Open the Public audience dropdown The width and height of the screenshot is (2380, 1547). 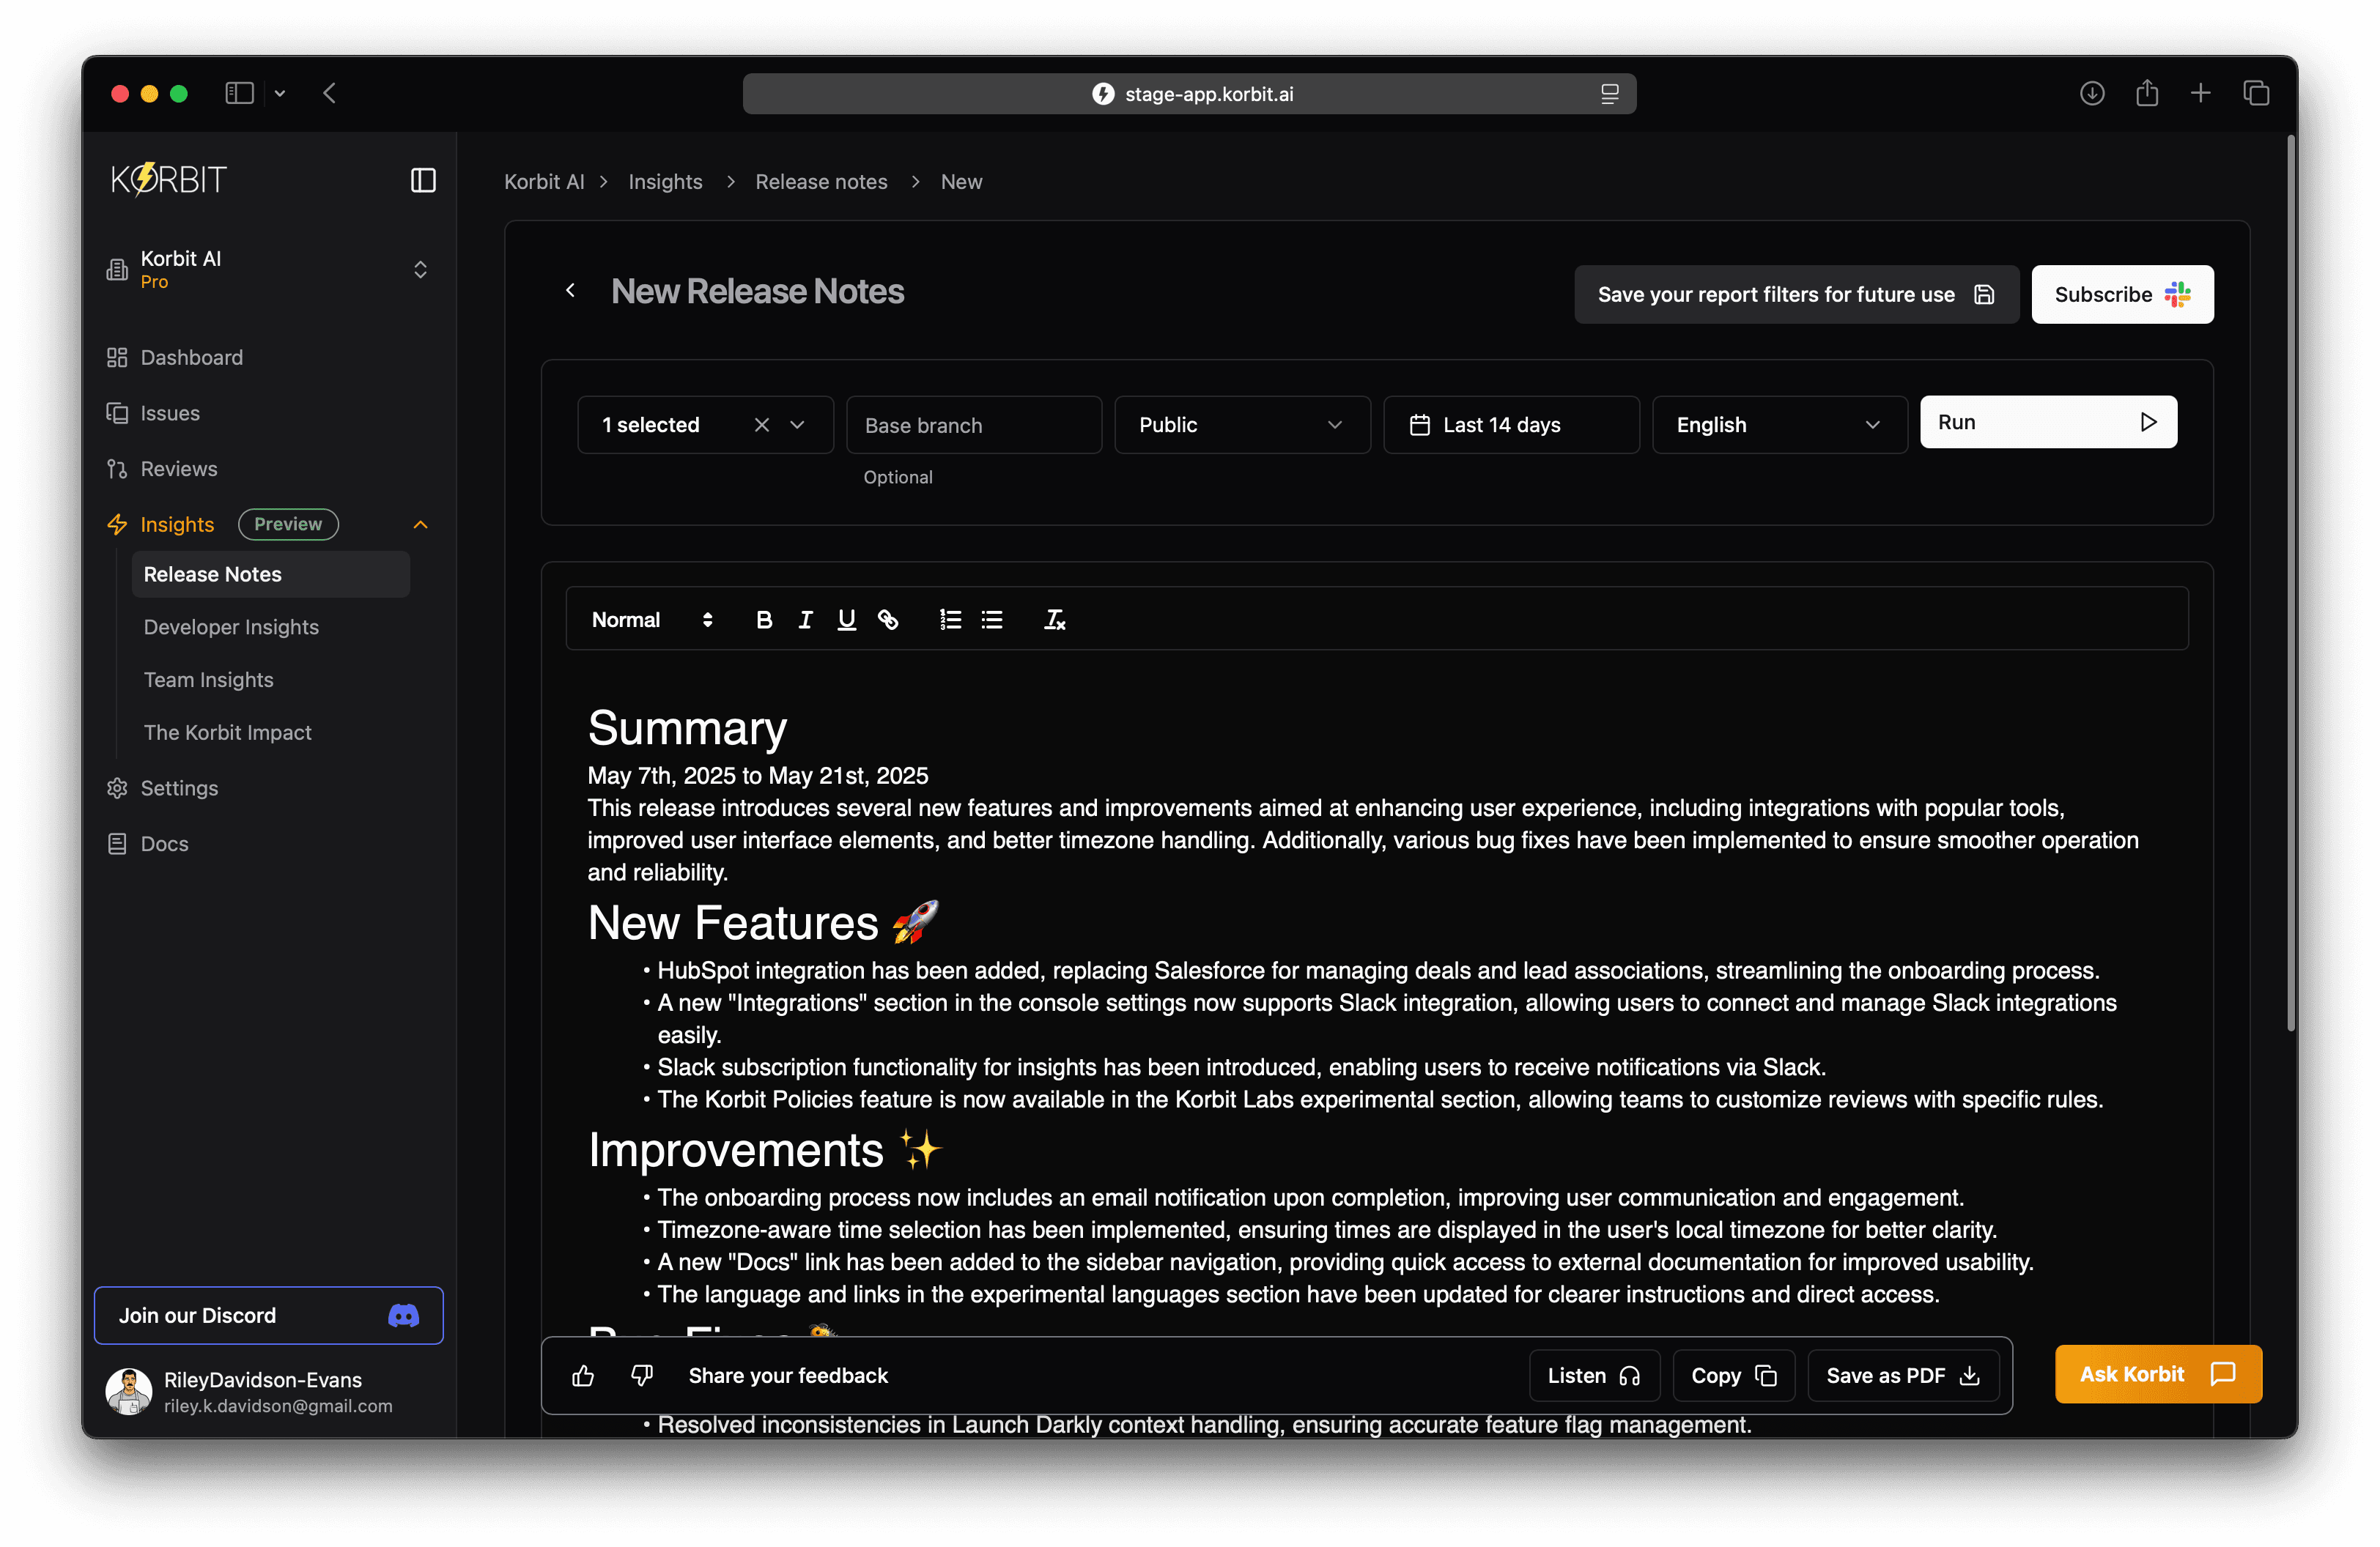click(x=1242, y=425)
